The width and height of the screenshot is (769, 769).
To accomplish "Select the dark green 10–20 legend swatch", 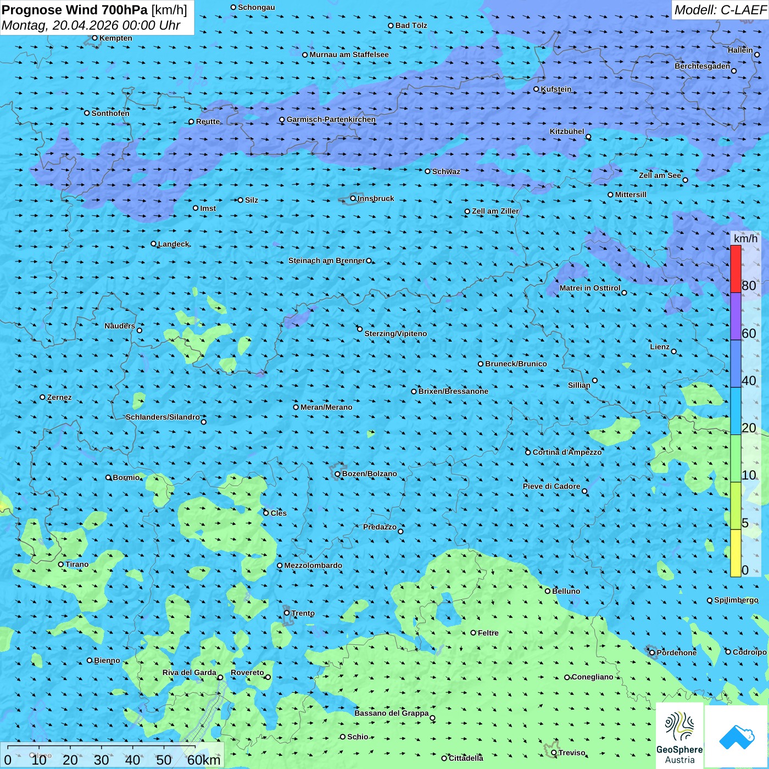I will point(735,459).
